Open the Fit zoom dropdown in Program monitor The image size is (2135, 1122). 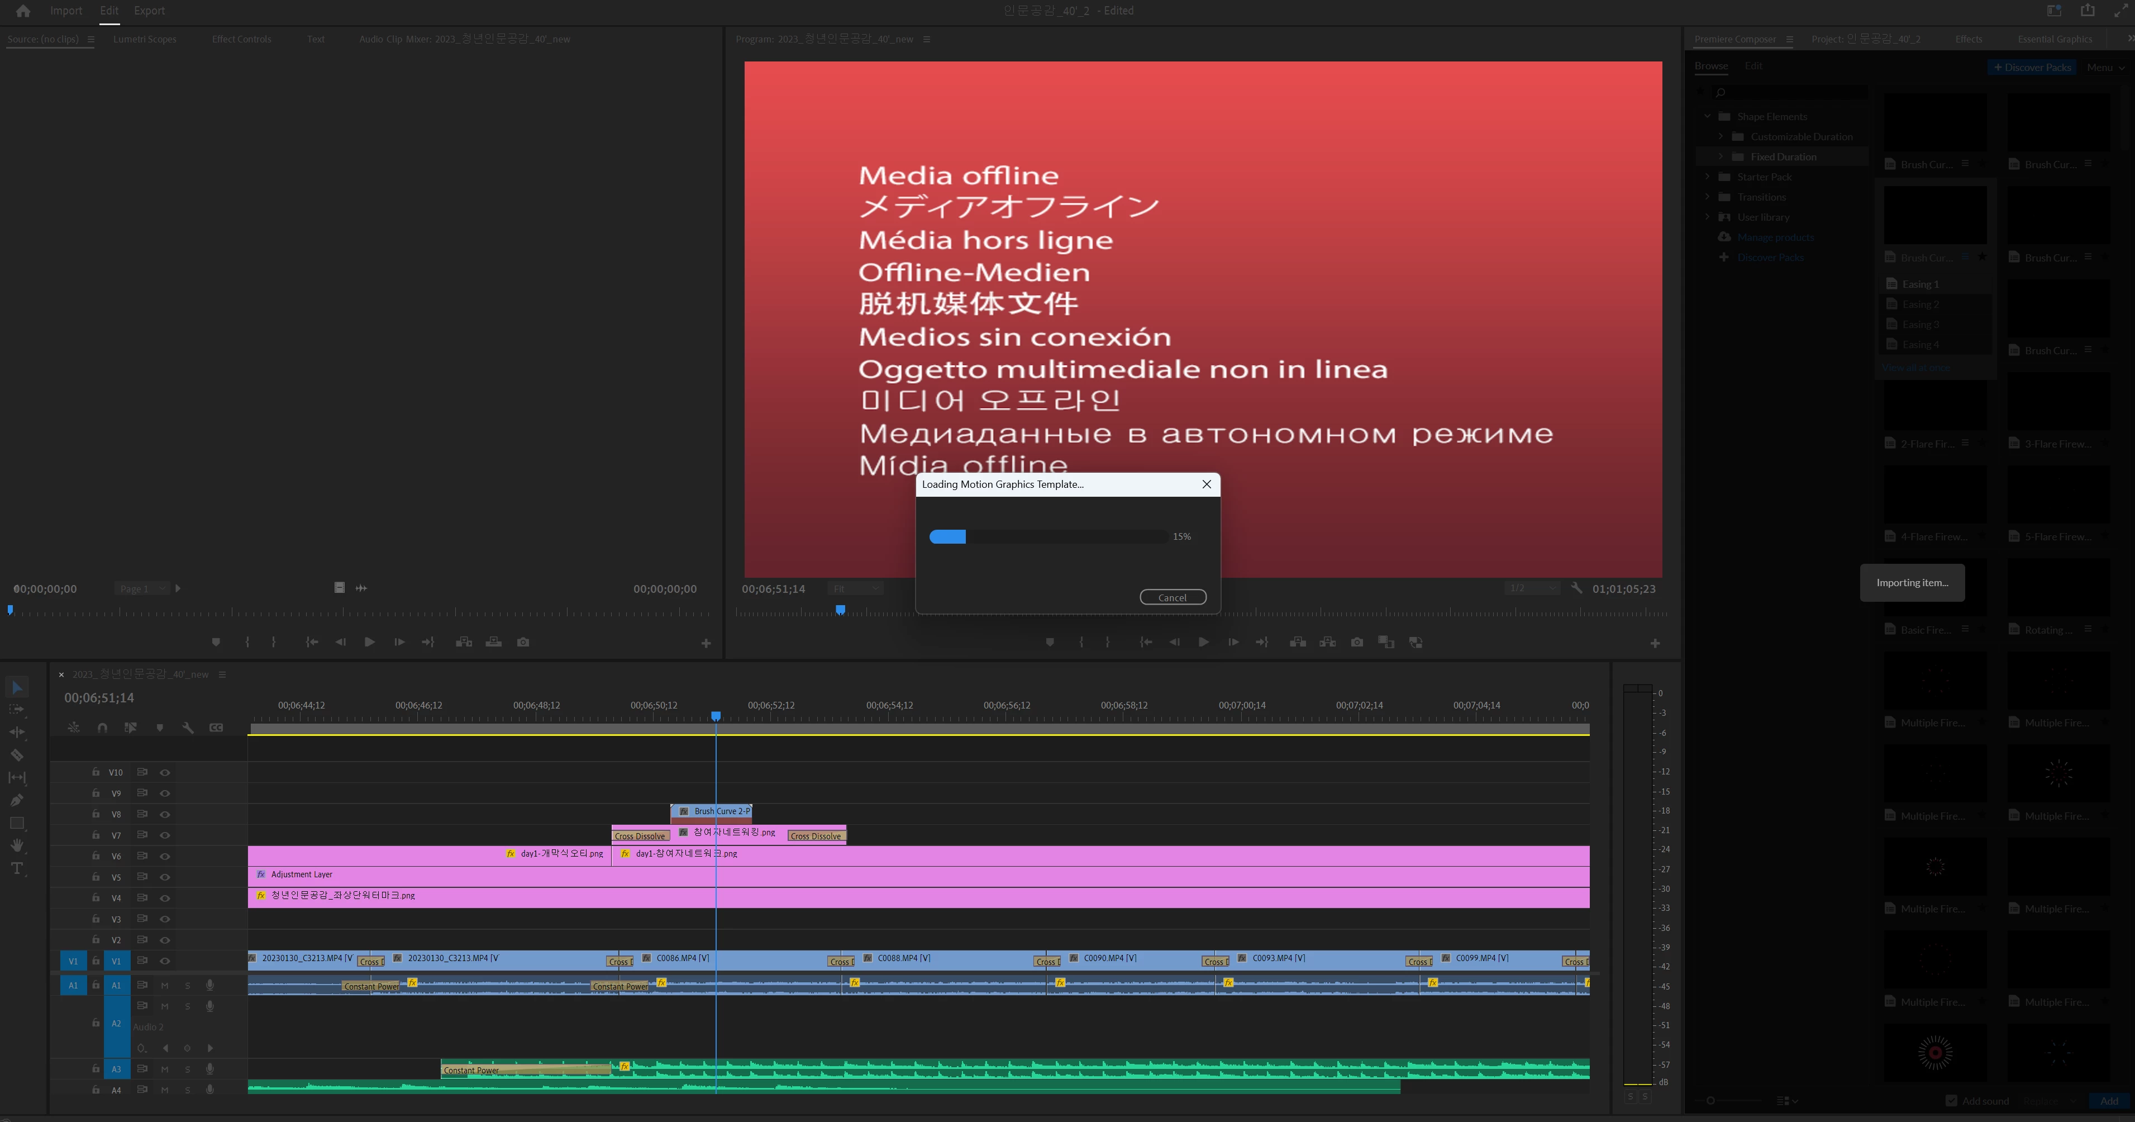(856, 589)
